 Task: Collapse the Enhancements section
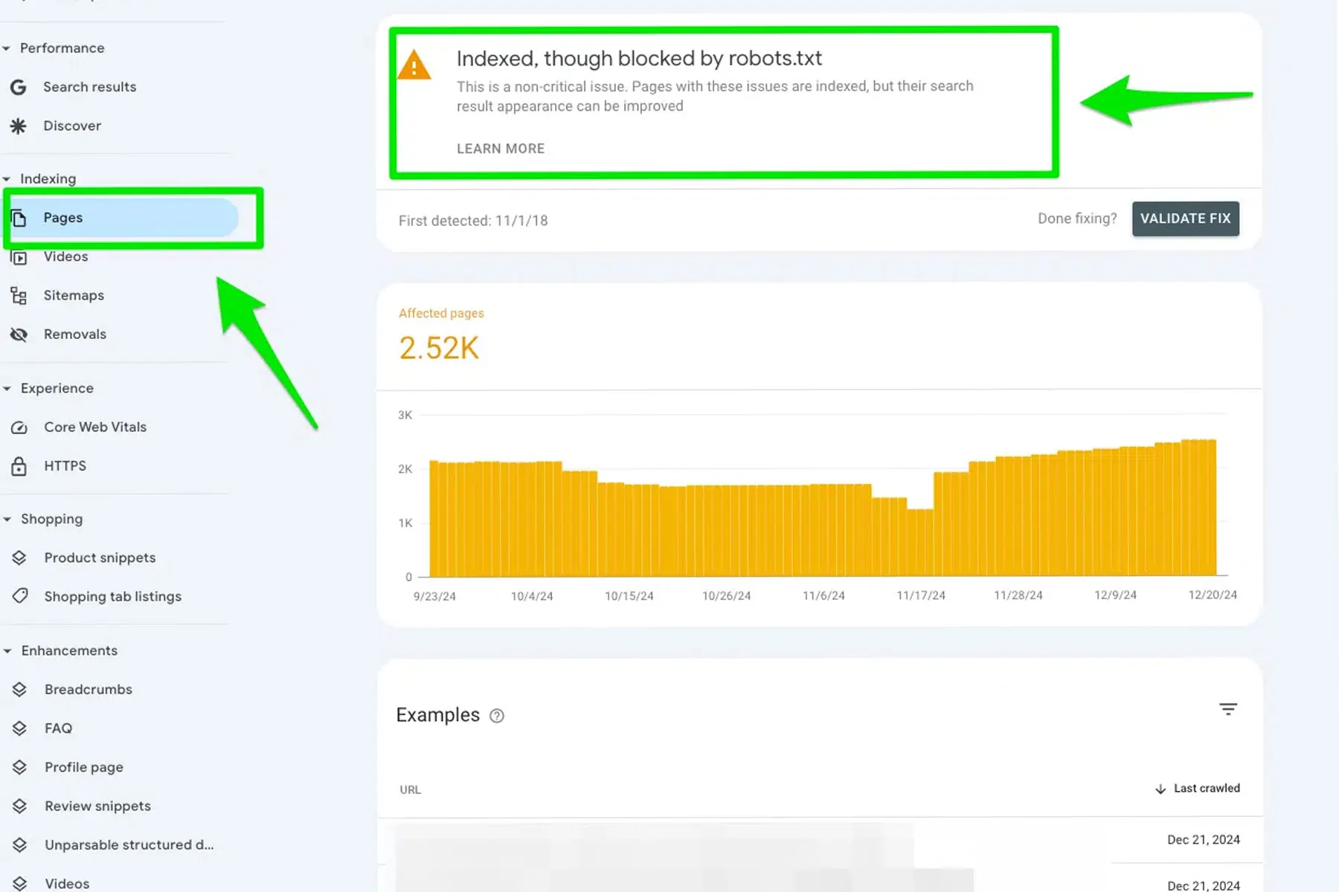pyautogui.click(x=7, y=651)
